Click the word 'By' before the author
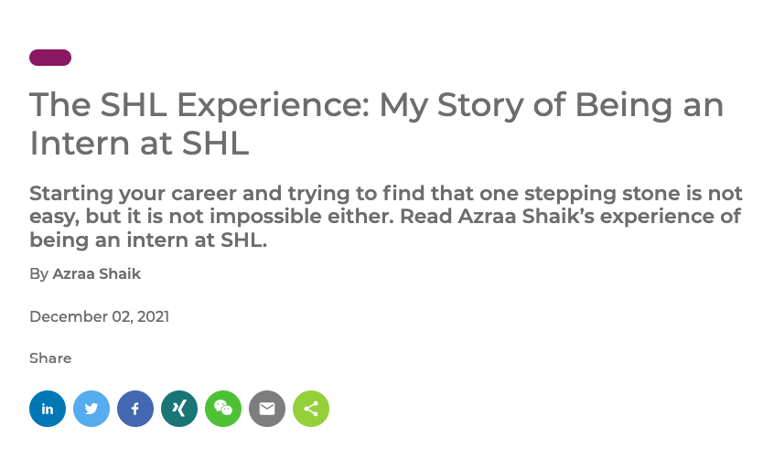 pos(38,274)
